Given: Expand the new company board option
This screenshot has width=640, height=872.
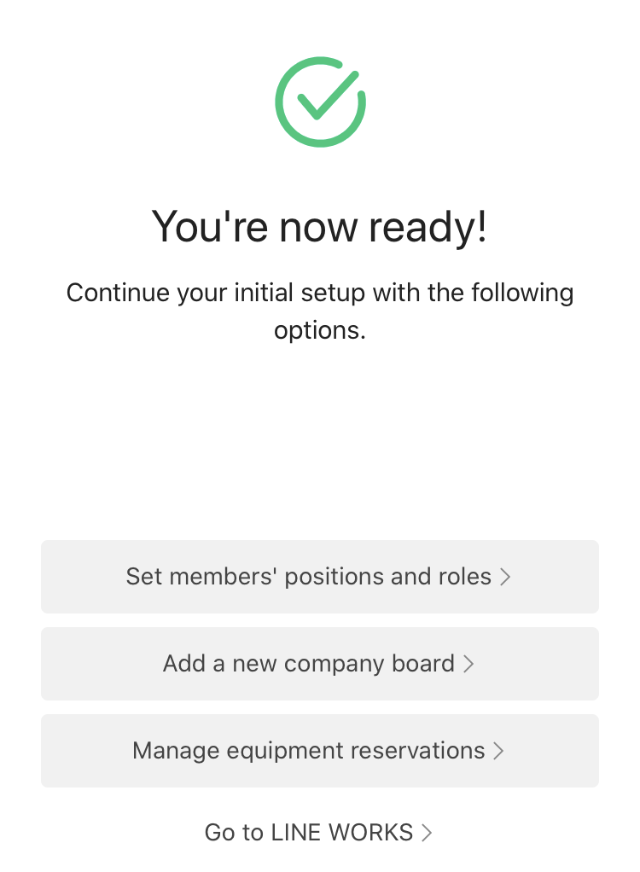Looking at the screenshot, I should tap(320, 664).
